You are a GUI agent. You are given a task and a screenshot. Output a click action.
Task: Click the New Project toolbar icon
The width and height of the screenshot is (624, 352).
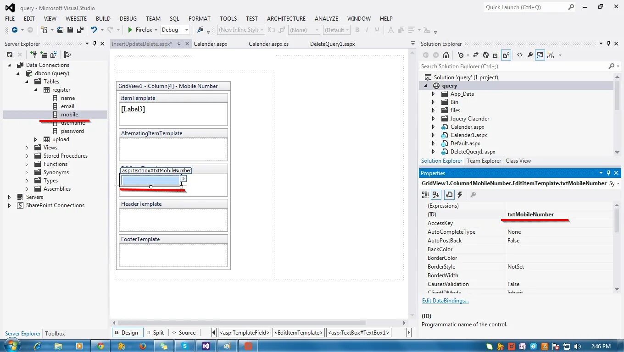pyautogui.click(x=44, y=30)
